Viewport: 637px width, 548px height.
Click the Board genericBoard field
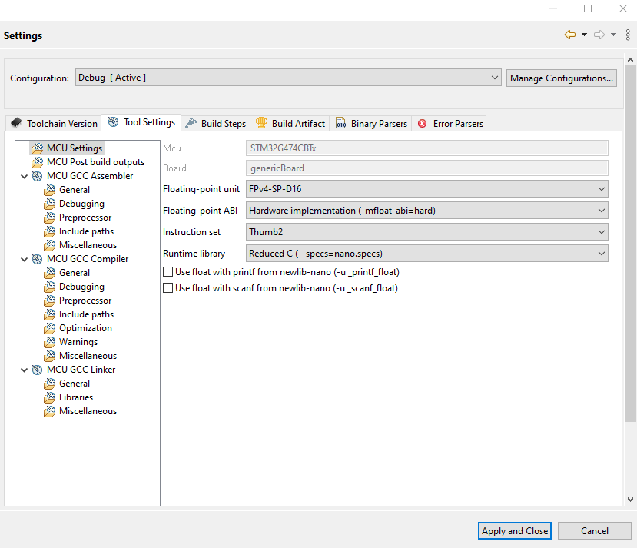tap(427, 168)
